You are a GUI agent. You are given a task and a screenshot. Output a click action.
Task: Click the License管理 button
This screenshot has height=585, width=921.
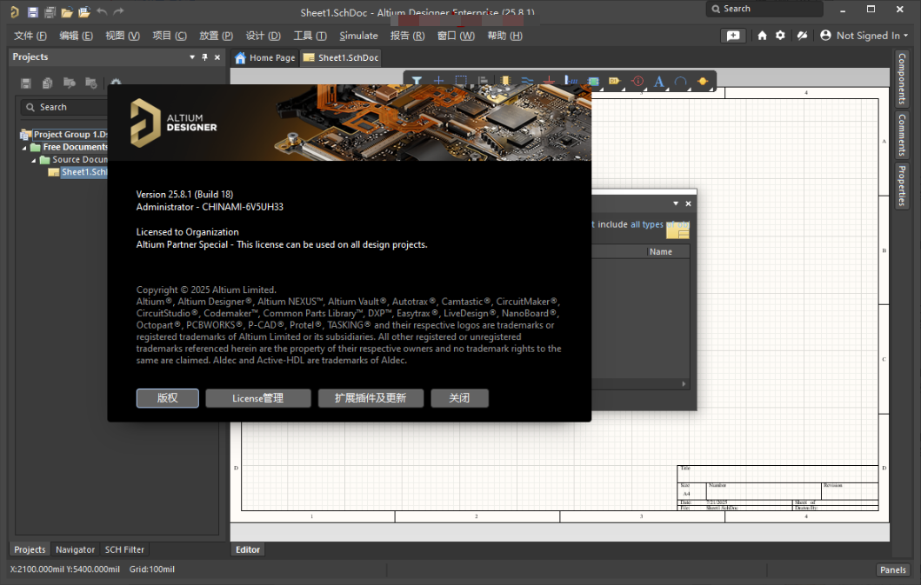(x=257, y=397)
